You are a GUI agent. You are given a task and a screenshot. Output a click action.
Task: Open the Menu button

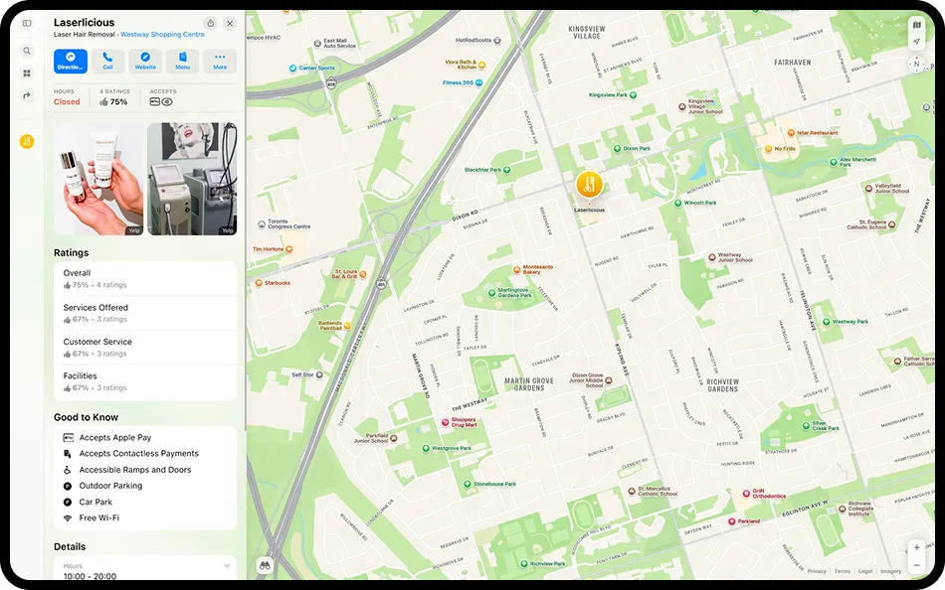point(183,62)
